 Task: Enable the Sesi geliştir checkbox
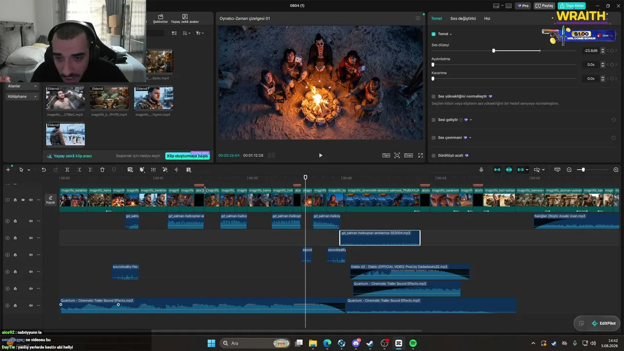[x=433, y=120]
